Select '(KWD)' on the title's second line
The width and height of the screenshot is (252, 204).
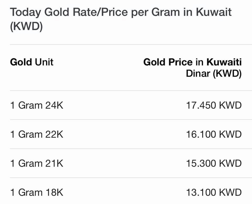pos(26,26)
